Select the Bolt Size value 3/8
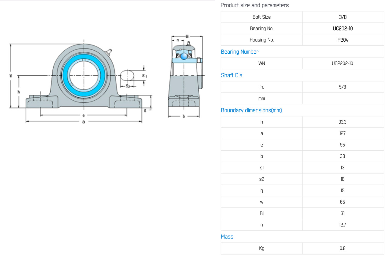 click(343, 17)
